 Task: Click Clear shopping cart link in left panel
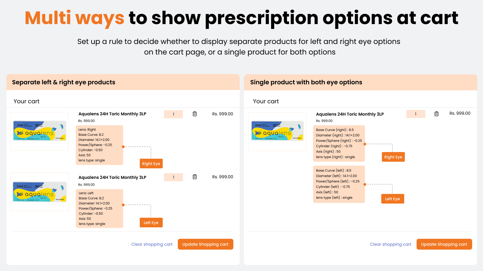[152, 244]
